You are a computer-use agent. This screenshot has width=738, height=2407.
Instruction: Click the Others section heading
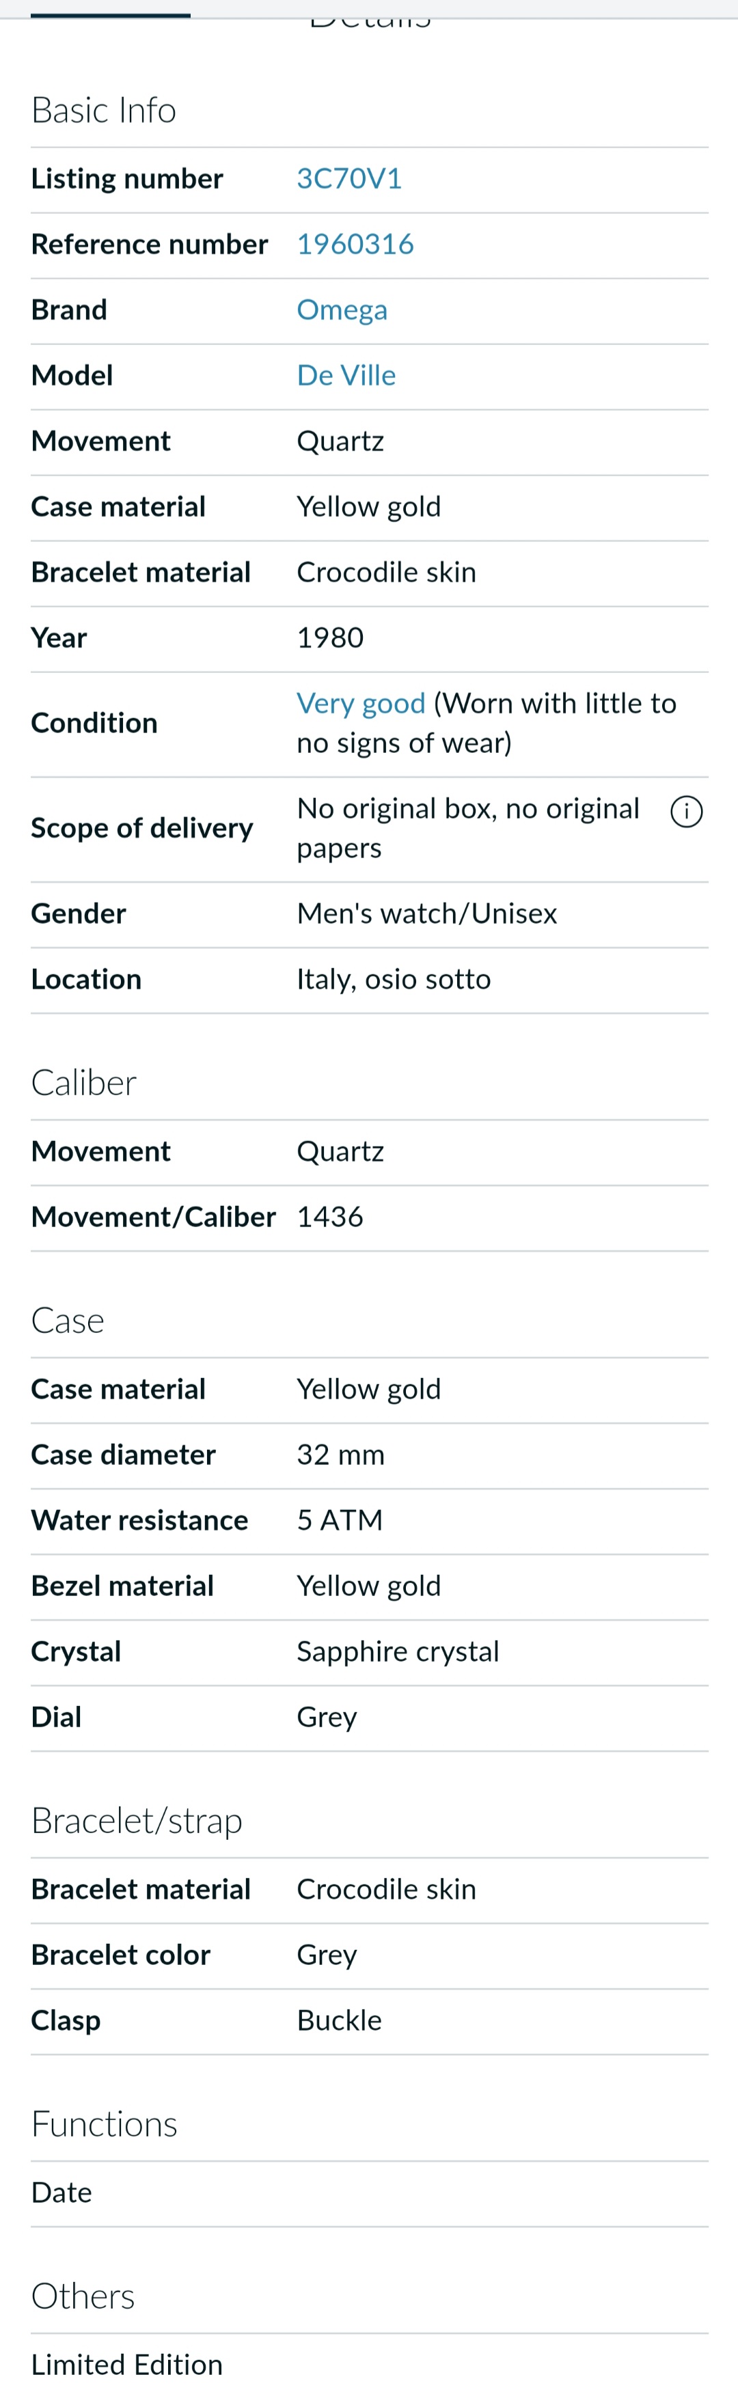[x=83, y=2296]
